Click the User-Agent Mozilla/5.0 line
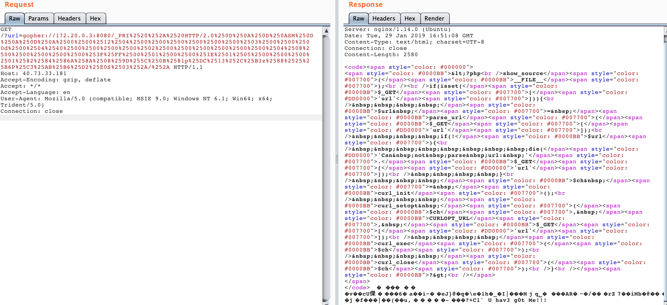 pyautogui.click(x=137, y=99)
